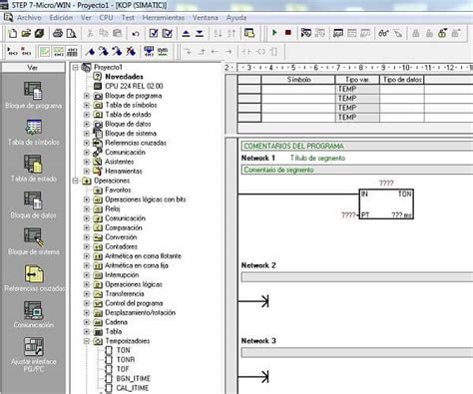Viewport: 473px width, 394px height.
Task: Click the compile checkmark toolbar icon
Action: 154,33
